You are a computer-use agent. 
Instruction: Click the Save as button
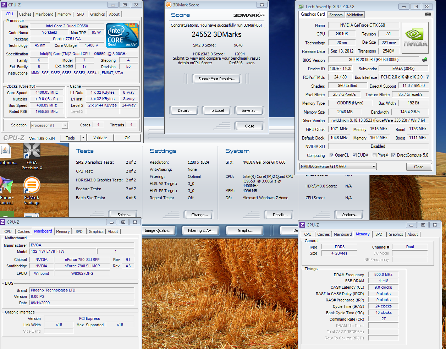[250, 110]
